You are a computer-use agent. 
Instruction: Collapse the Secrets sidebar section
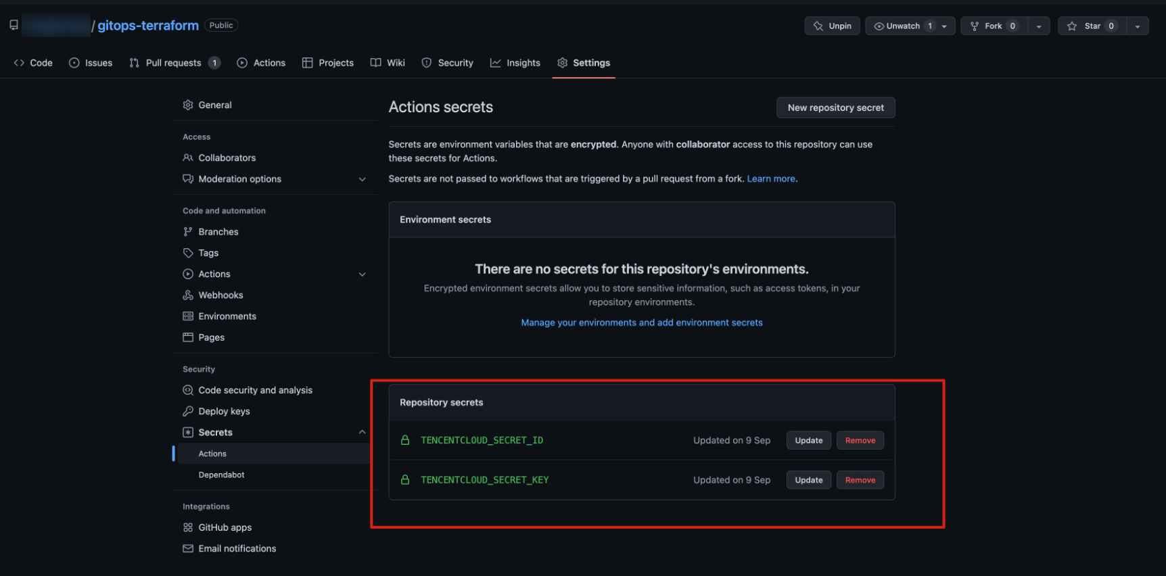(x=362, y=433)
